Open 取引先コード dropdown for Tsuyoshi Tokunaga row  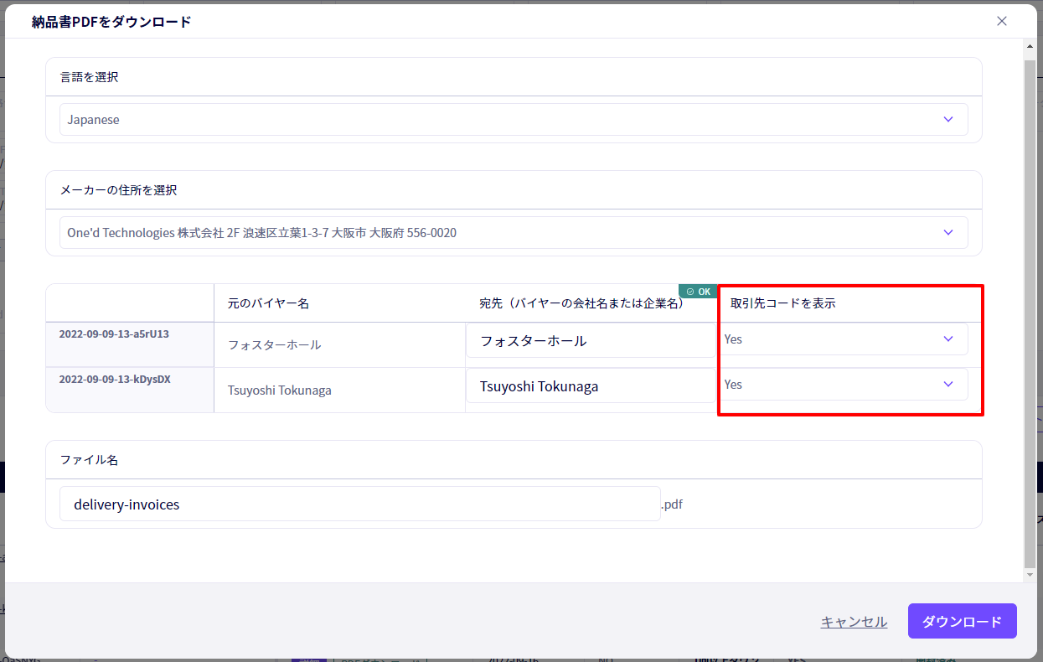pyautogui.click(x=844, y=385)
